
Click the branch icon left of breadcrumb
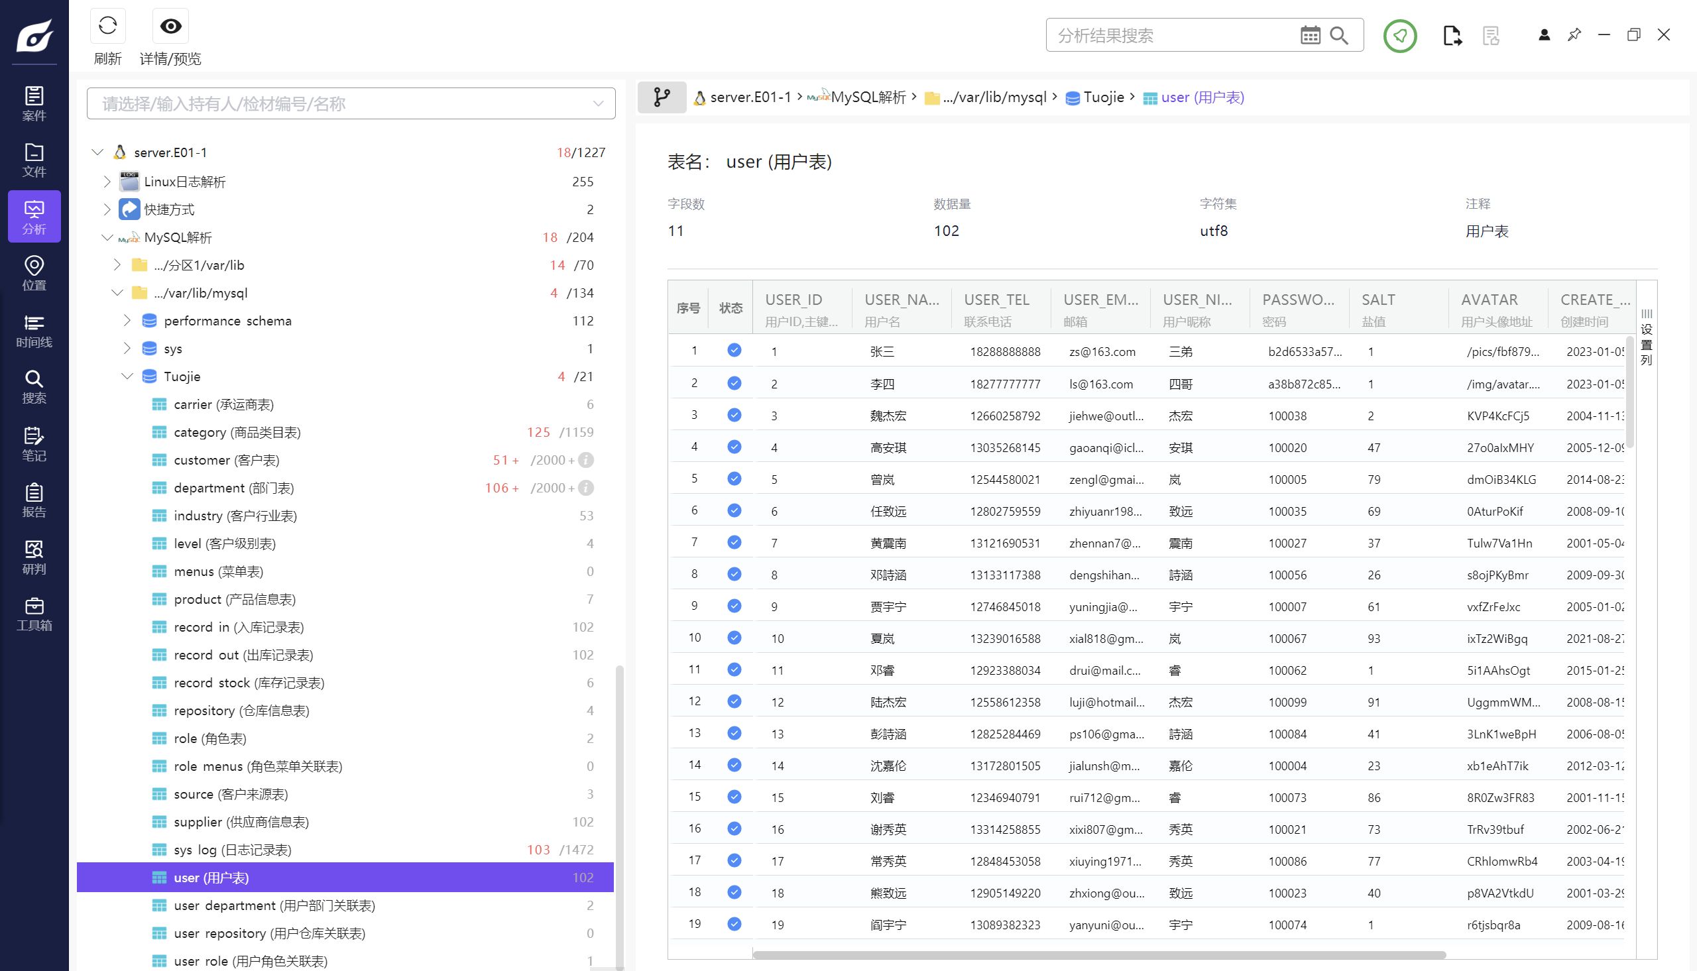click(x=662, y=97)
